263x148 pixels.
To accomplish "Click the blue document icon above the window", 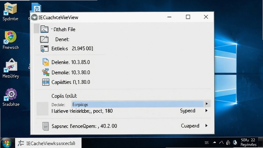I will pos(36,8).
